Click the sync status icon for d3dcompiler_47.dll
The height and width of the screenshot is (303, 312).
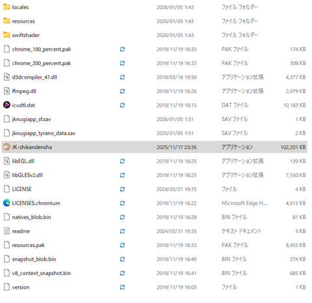click(x=122, y=77)
